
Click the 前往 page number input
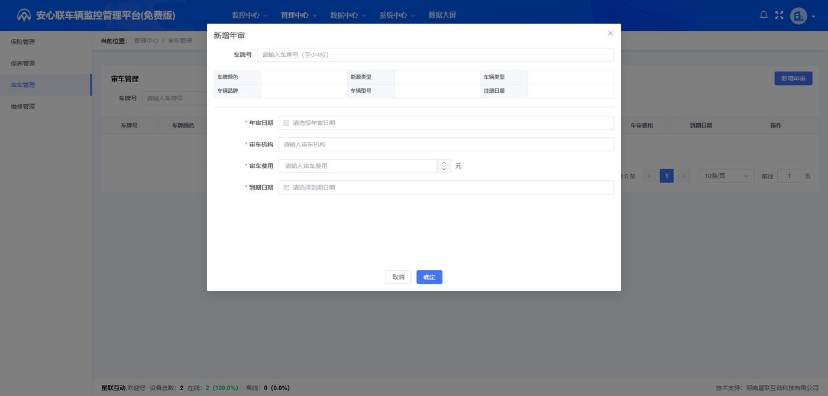pyautogui.click(x=789, y=176)
